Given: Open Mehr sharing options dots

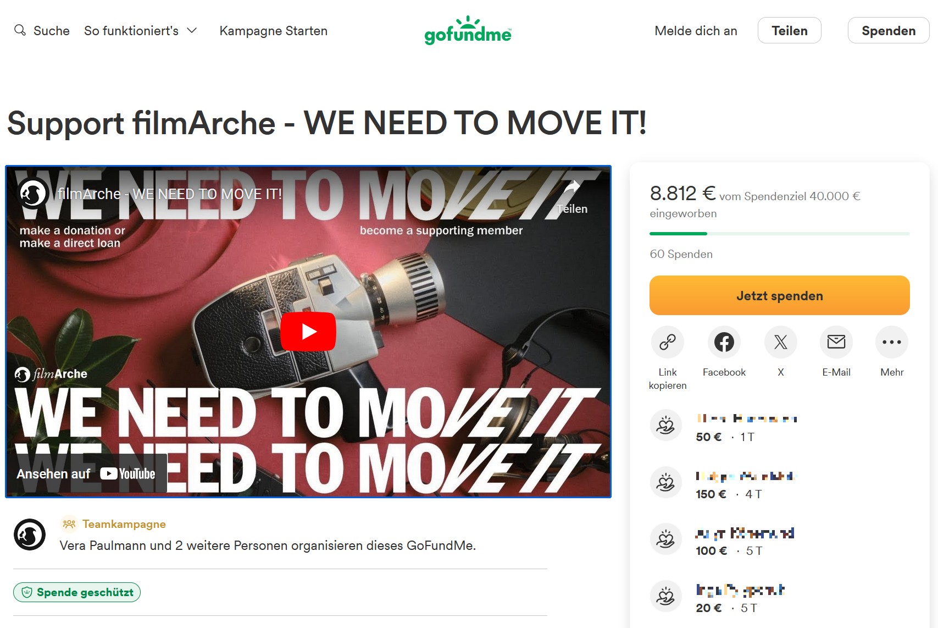Looking at the screenshot, I should point(891,342).
